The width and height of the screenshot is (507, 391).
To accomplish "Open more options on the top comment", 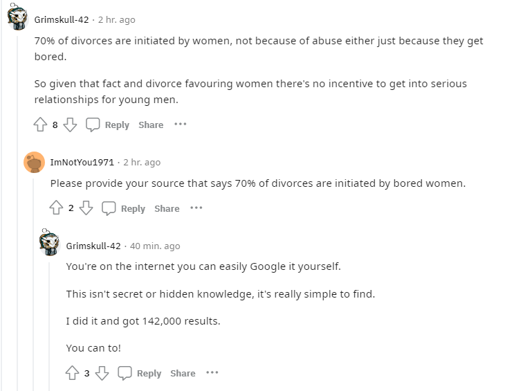I will pyautogui.click(x=180, y=124).
